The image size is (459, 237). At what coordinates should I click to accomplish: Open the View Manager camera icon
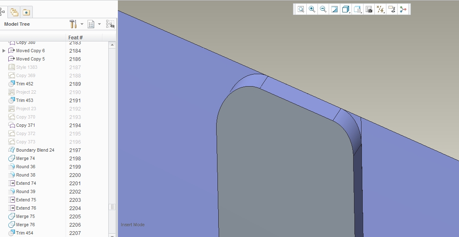pos(369,9)
